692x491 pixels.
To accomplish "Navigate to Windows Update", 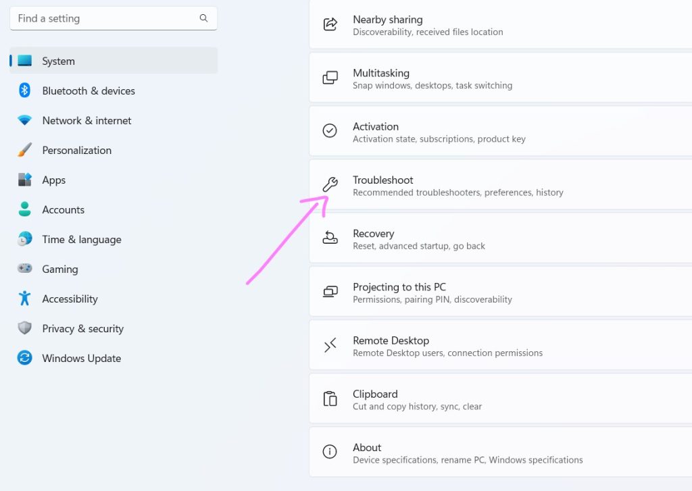I will (x=81, y=358).
